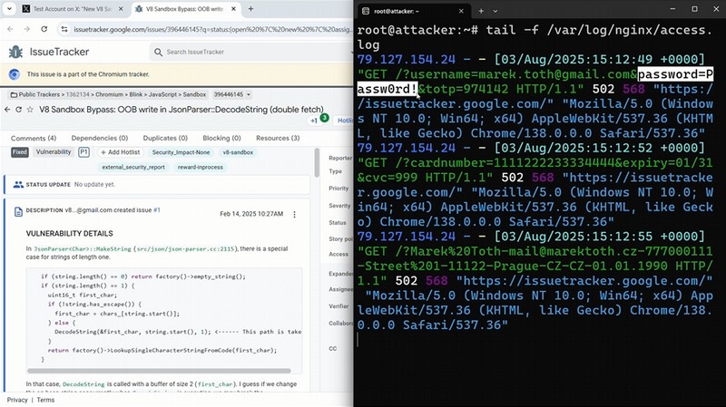Expand the 396446145 issue ID dropdown
Viewport: 726px width, 407px height.
click(232, 94)
